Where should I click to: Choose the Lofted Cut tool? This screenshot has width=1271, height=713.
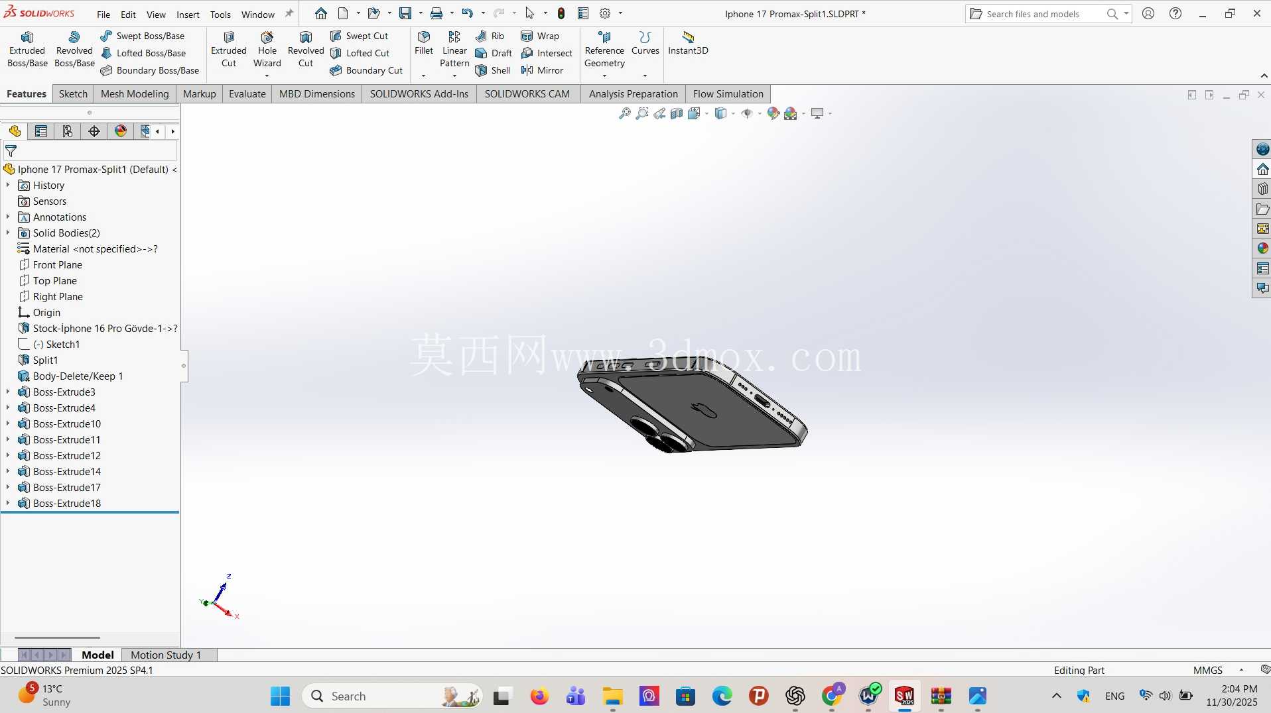point(360,53)
